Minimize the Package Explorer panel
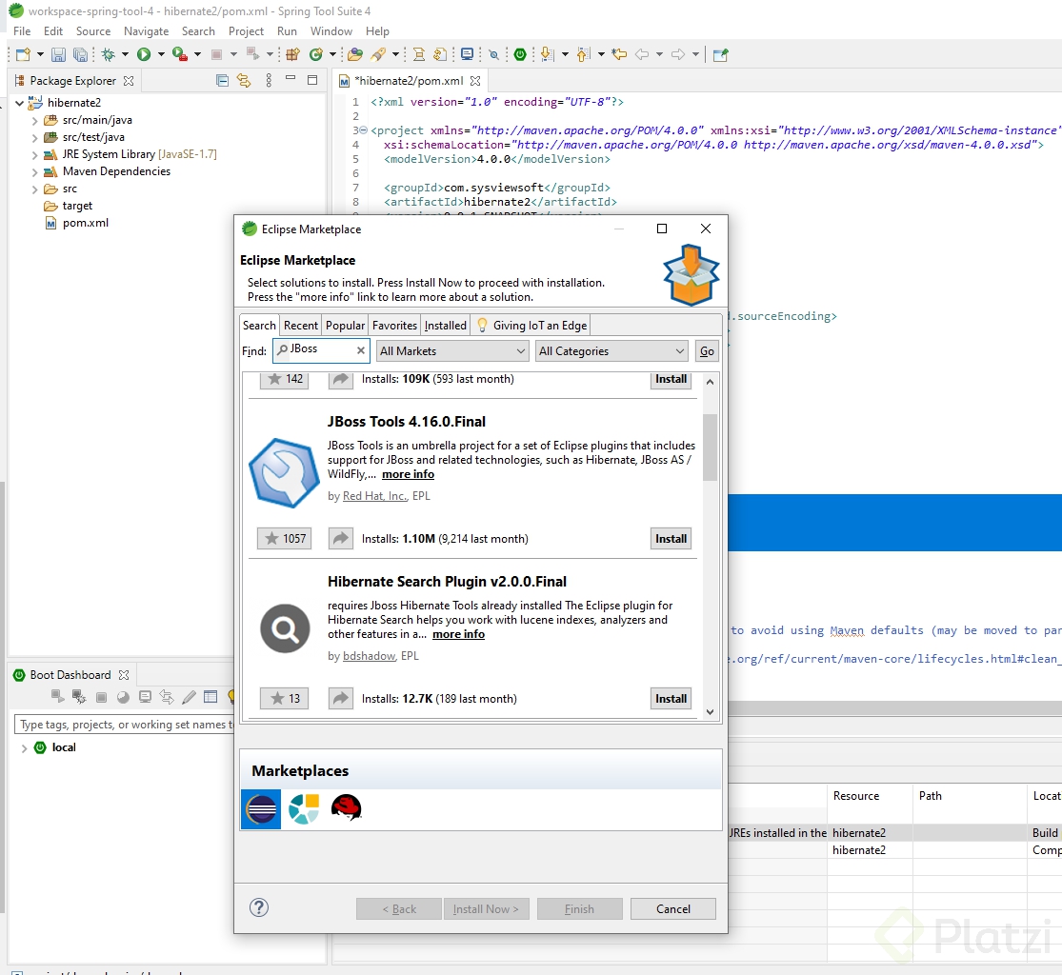Screen dimensions: 1062x975 tap(291, 78)
